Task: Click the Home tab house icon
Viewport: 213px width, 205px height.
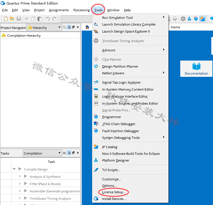Action: coord(87,27)
